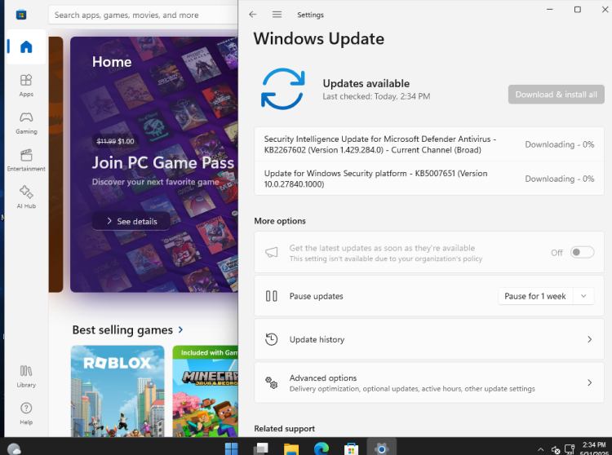This screenshot has width=612, height=455.
Task: Click Download & install all button
Action: pos(556,95)
